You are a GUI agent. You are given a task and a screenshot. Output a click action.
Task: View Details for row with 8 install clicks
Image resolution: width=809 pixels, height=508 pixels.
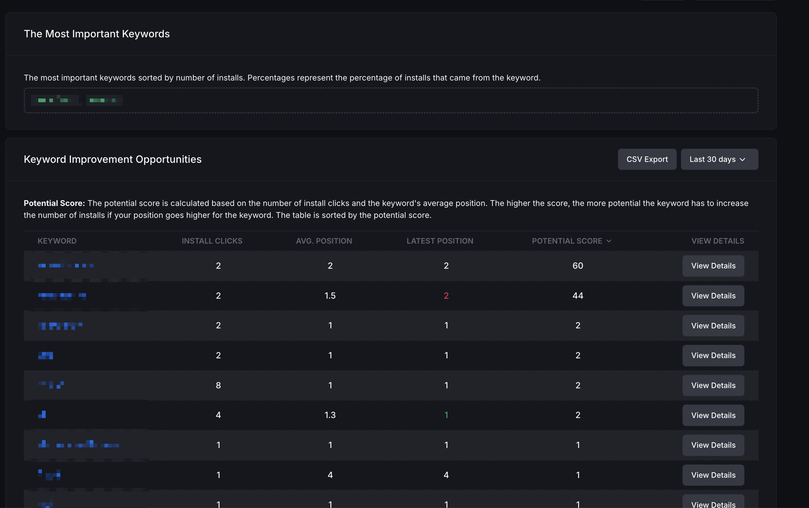(x=713, y=385)
